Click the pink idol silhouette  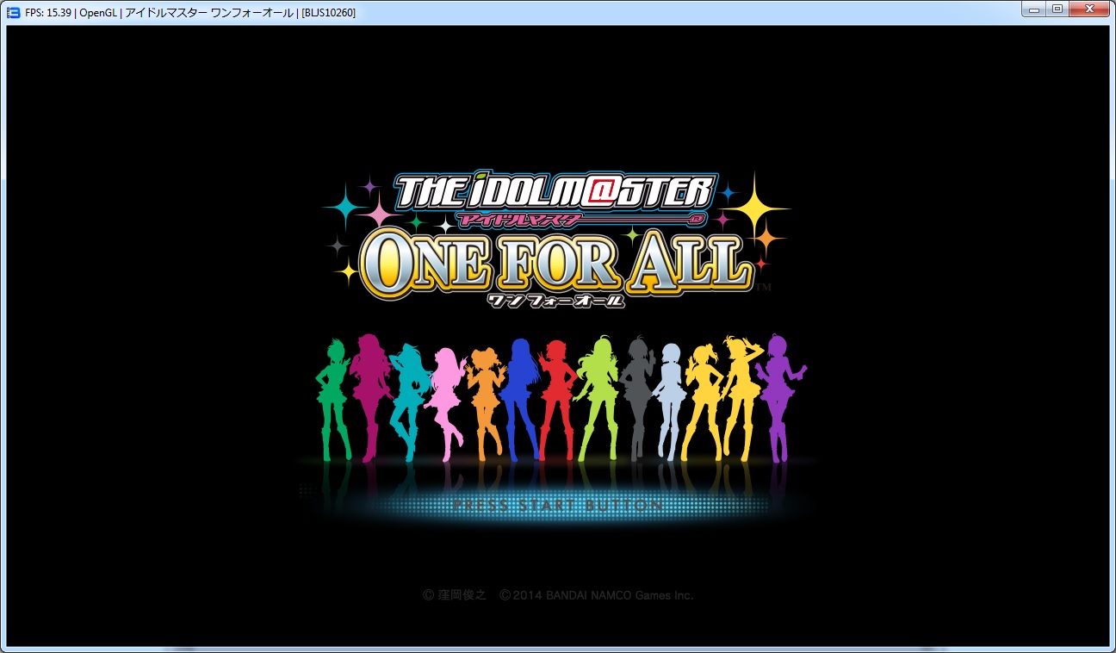tap(447, 404)
